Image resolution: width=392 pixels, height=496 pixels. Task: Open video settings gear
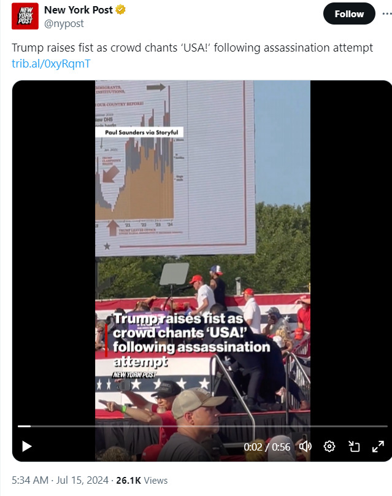point(329,446)
